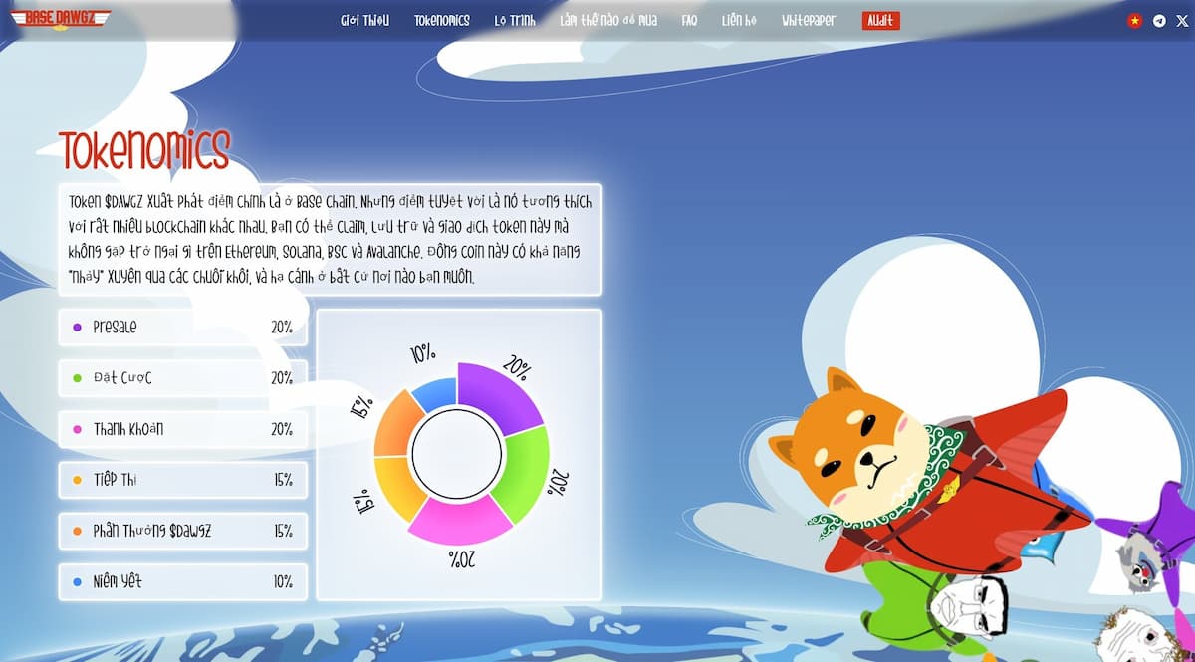This screenshot has width=1195, height=662.
Task: Go to Liên hệ nav item
Action: pyautogui.click(x=739, y=20)
